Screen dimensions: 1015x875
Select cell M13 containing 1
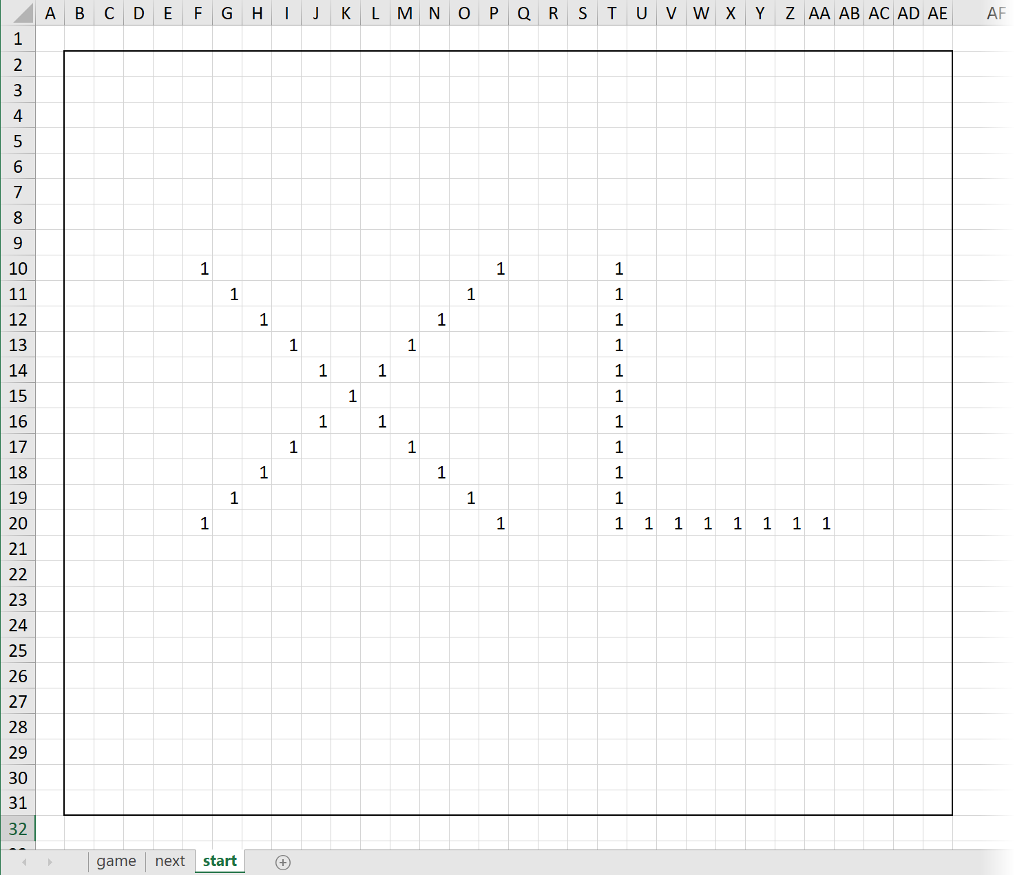pyautogui.click(x=405, y=344)
